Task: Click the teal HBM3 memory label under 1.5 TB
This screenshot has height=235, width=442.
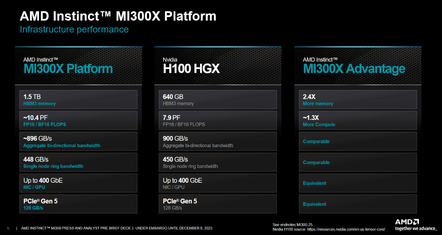Action: click(39, 103)
